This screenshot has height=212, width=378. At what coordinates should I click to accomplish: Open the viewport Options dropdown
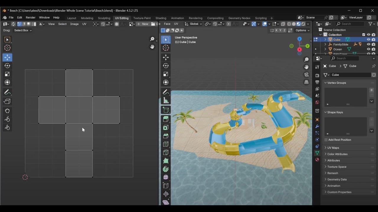pos(302,30)
